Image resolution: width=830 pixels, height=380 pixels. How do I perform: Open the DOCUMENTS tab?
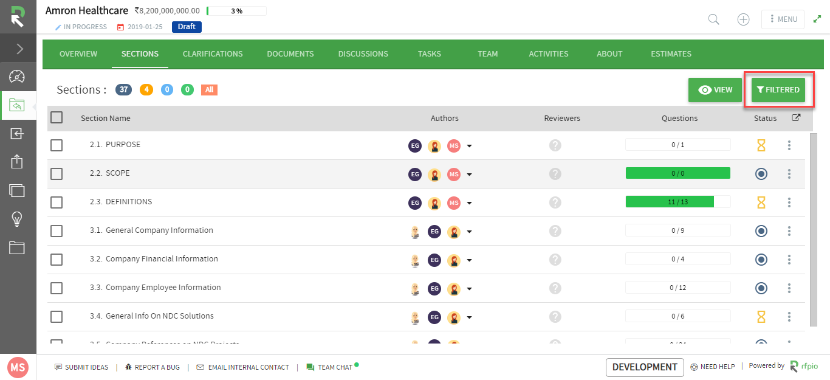coord(290,54)
